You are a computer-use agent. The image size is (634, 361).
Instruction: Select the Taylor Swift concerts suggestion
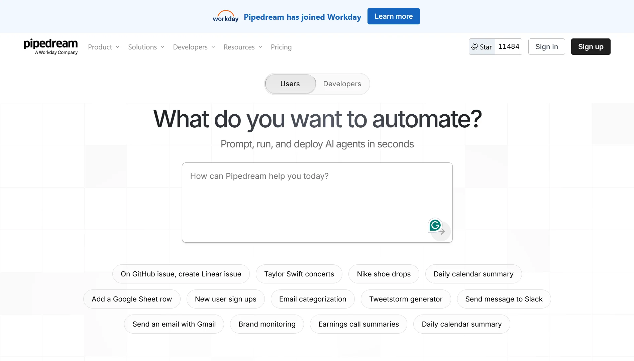pyautogui.click(x=299, y=274)
